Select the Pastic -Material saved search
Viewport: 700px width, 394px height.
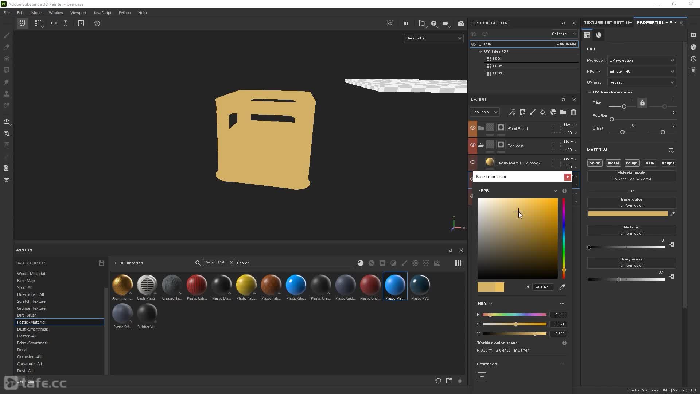coord(59,322)
